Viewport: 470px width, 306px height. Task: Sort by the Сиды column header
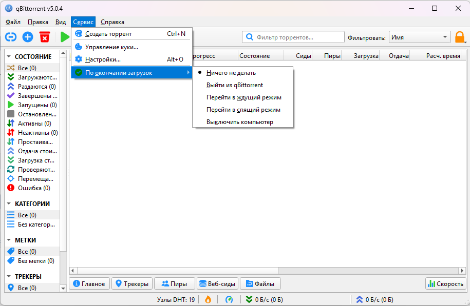[x=298, y=56]
